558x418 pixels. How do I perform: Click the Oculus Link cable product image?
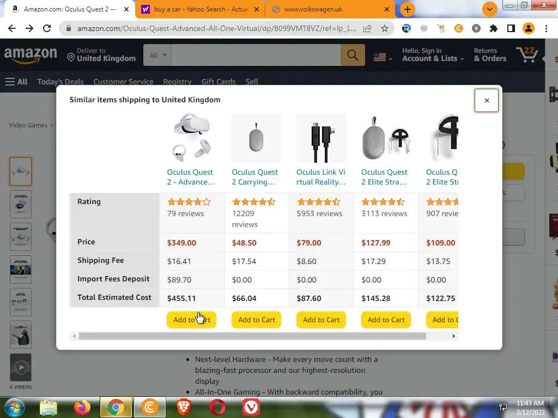(322, 138)
